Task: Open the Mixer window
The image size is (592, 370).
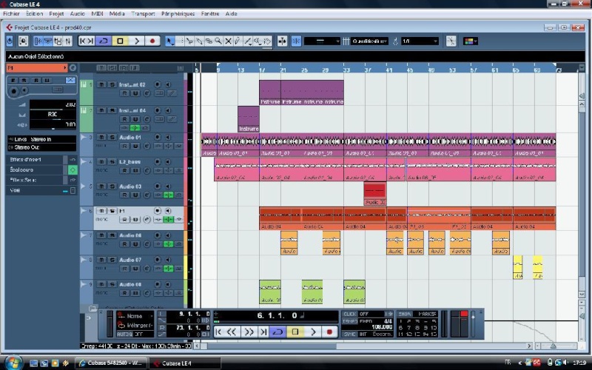Action: pyautogui.click(x=67, y=41)
